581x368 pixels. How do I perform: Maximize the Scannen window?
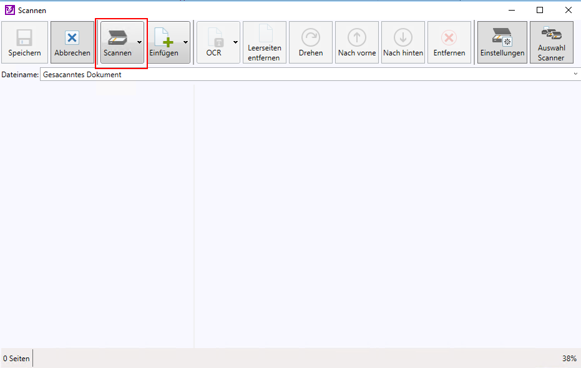pyautogui.click(x=540, y=10)
